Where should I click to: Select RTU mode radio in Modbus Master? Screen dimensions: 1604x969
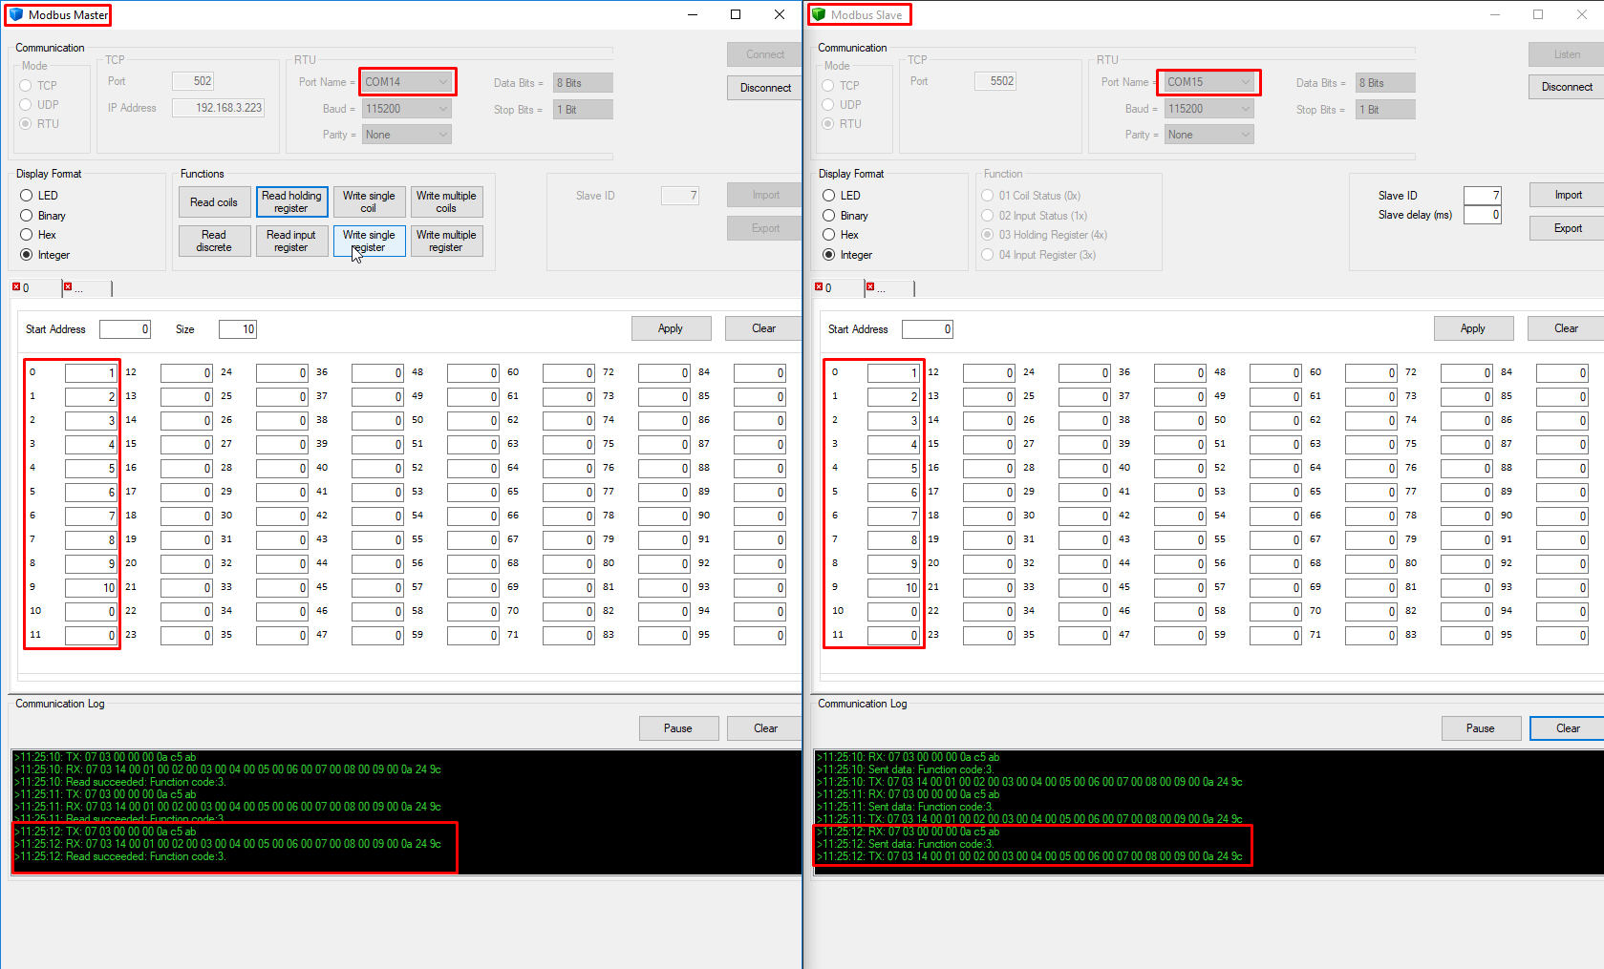point(26,123)
